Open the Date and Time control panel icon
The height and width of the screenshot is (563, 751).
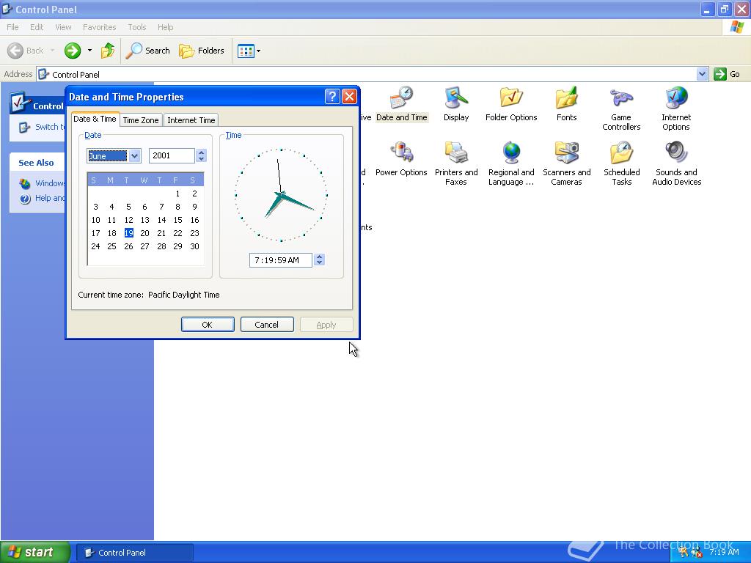[401, 104]
